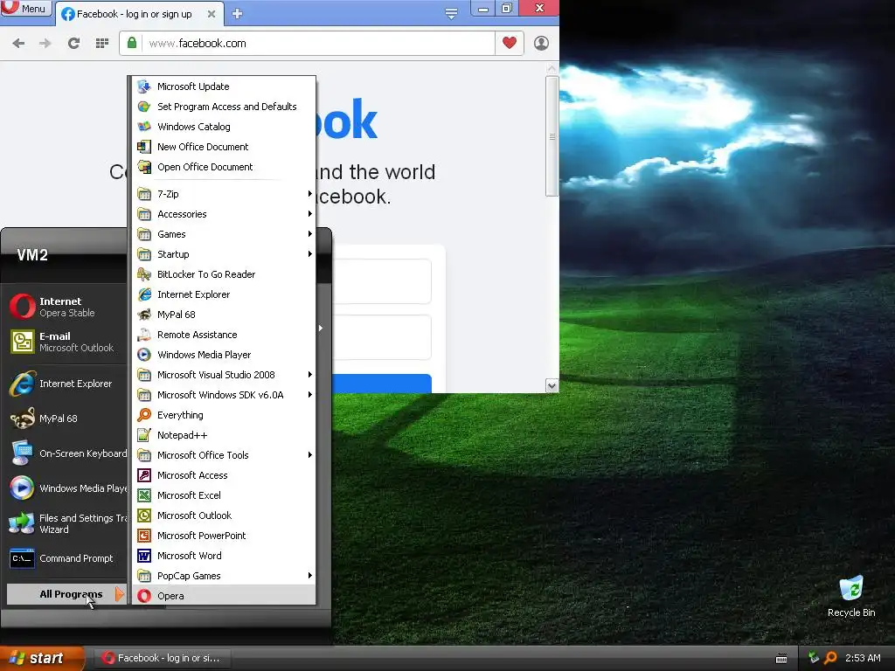
Task: Select Facebook taskbar button
Action: click(x=162, y=658)
